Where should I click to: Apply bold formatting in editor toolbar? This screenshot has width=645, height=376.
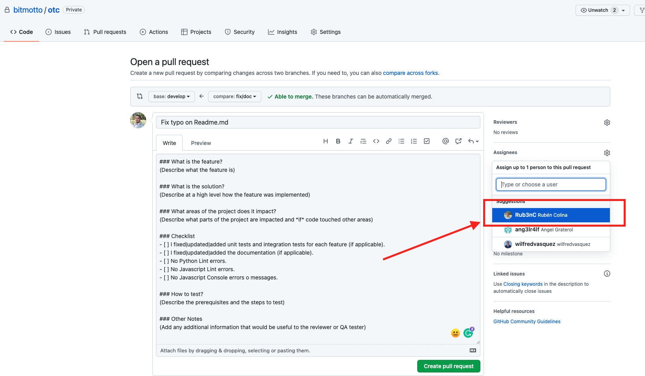pos(338,141)
